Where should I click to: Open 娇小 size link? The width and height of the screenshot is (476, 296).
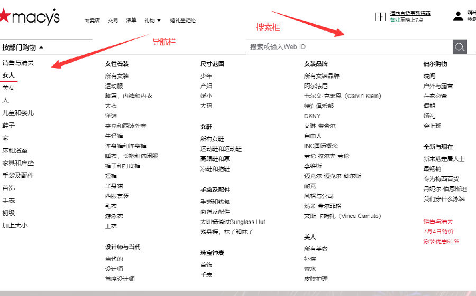click(x=206, y=96)
